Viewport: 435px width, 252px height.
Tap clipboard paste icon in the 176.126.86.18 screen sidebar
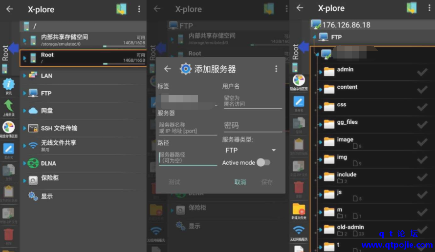tap(299, 144)
